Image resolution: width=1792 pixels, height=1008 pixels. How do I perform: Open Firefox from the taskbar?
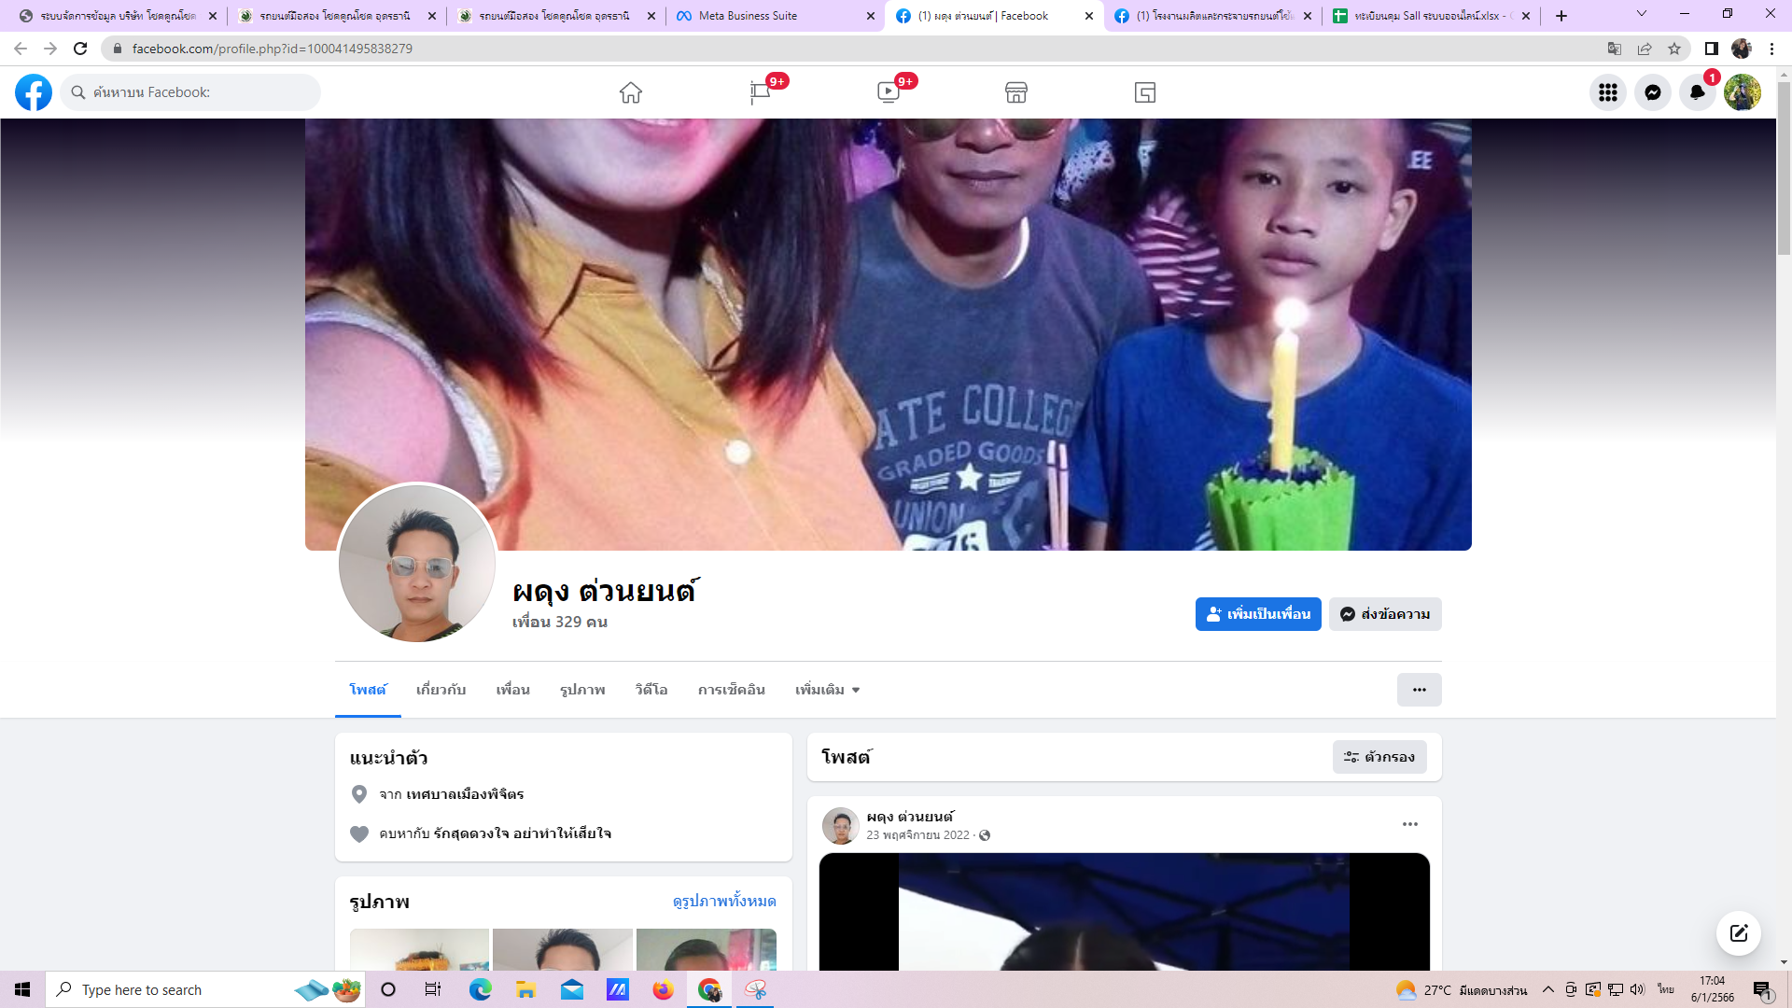point(663,989)
